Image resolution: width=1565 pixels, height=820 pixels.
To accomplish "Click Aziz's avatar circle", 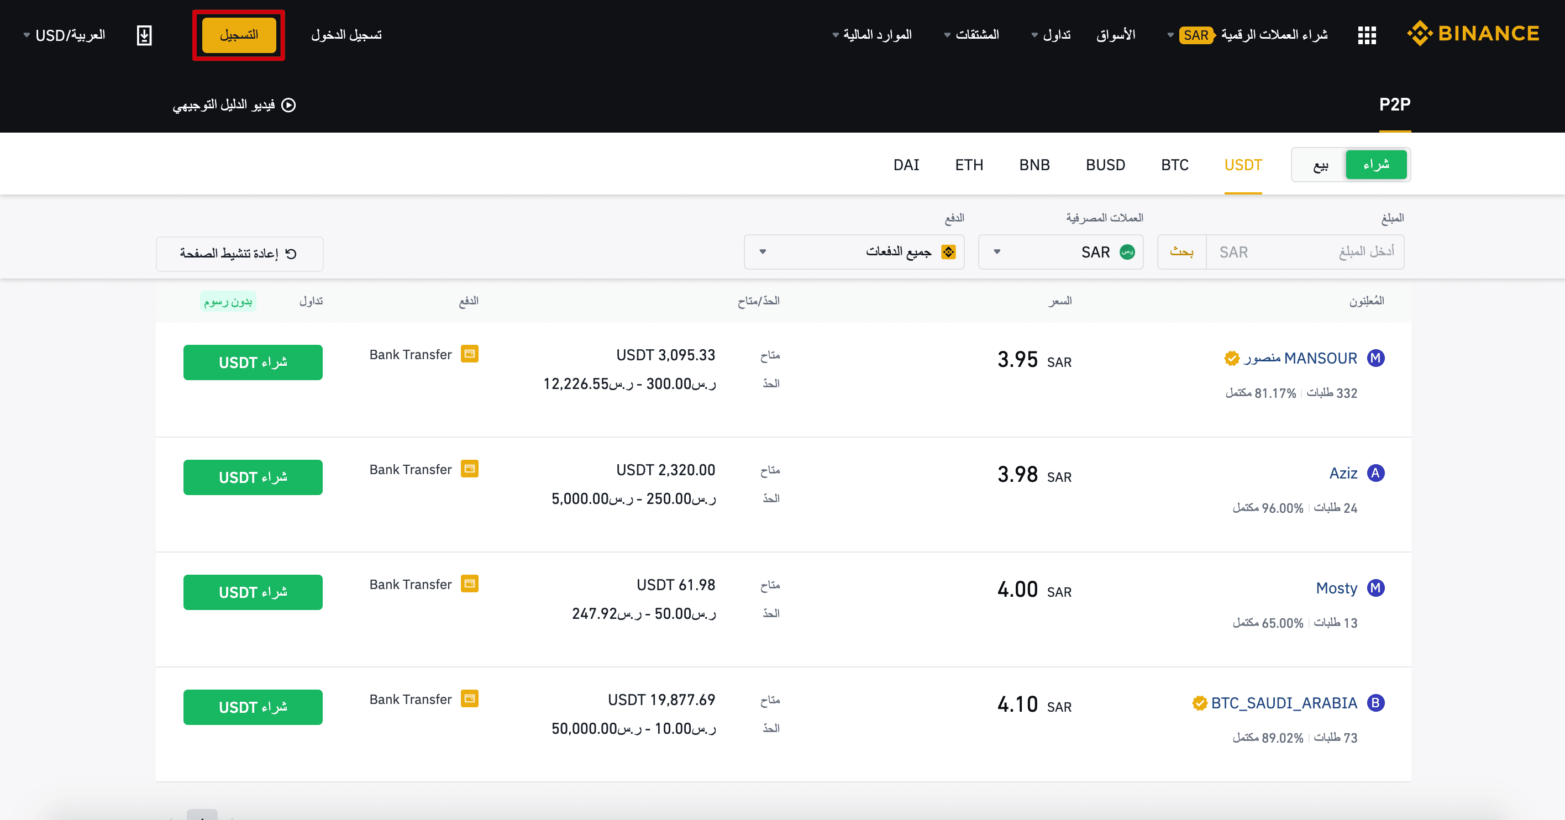I will pos(1375,473).
